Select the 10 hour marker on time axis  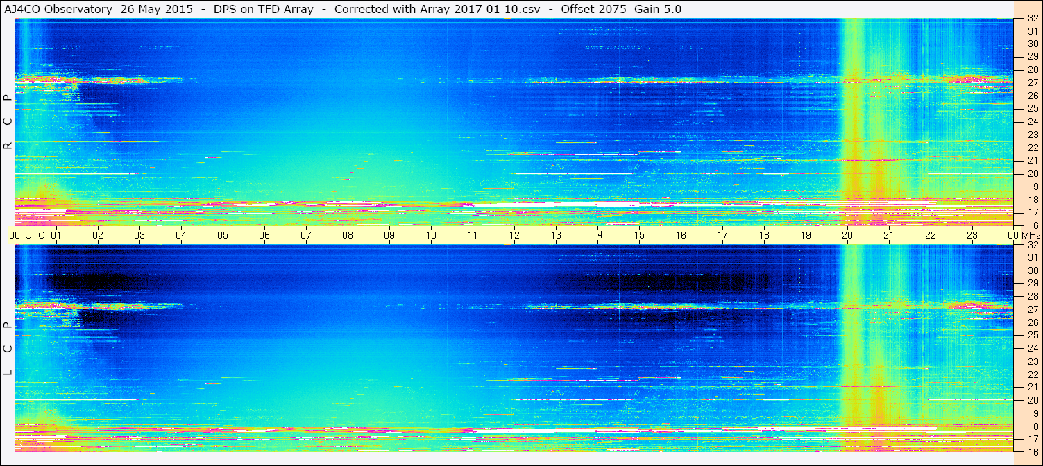tap(431, 235)
